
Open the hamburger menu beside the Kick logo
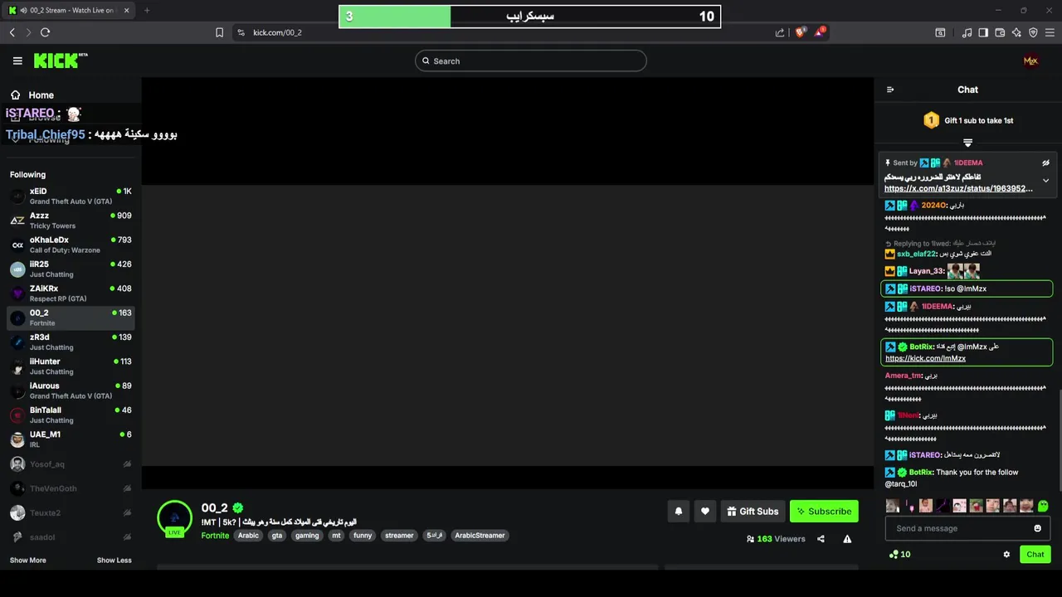point(17,61)
